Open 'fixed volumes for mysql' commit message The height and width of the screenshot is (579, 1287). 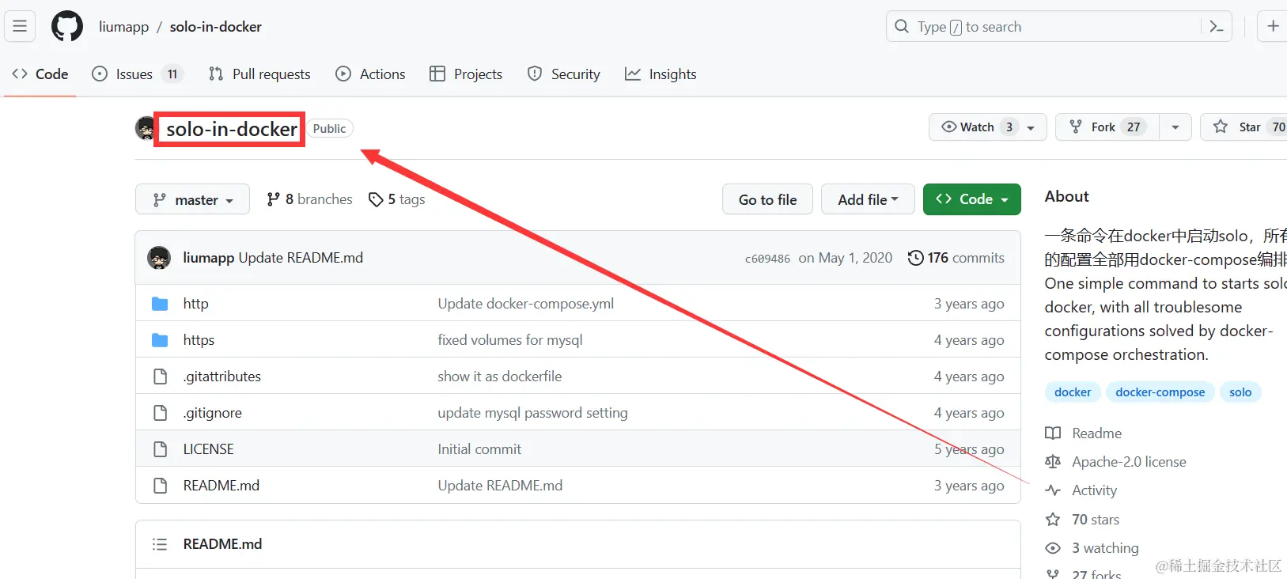point(510,340)
